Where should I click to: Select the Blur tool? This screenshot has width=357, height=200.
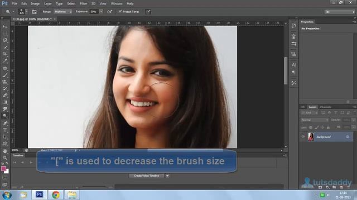click(x=5, y=109)
